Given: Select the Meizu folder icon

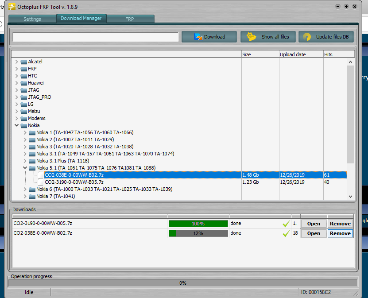Looking at the screenshot, I should (24, 112).
